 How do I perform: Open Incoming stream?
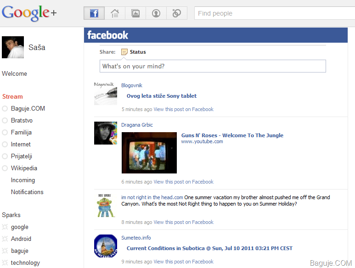23,180
